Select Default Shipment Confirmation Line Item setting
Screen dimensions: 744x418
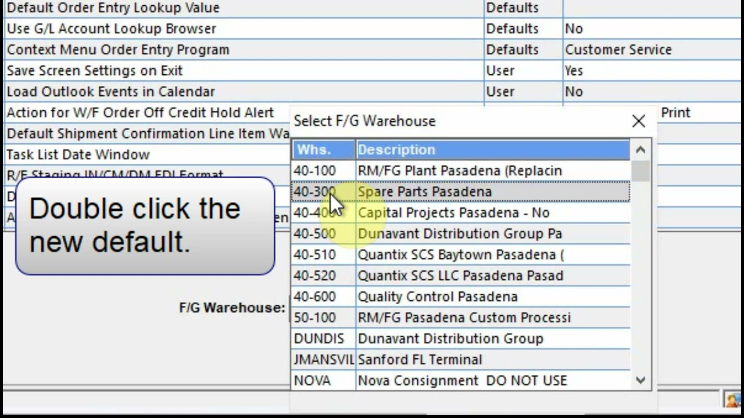click(147, 134)
